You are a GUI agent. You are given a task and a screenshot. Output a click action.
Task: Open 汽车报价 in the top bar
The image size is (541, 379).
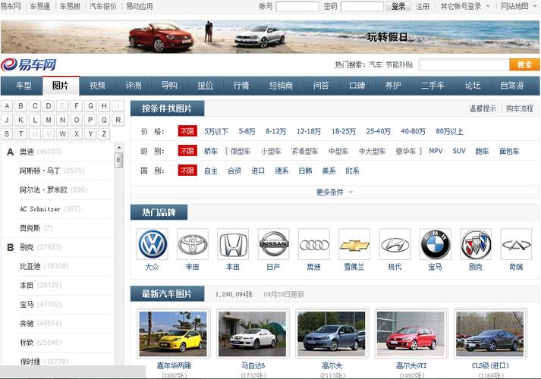pos(103,6)
